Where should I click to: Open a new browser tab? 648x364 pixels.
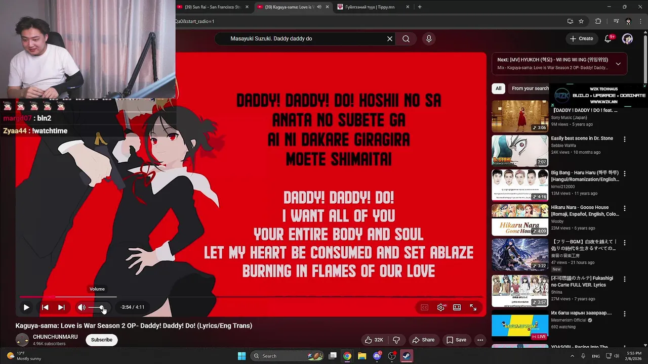[x=420, y=7]
